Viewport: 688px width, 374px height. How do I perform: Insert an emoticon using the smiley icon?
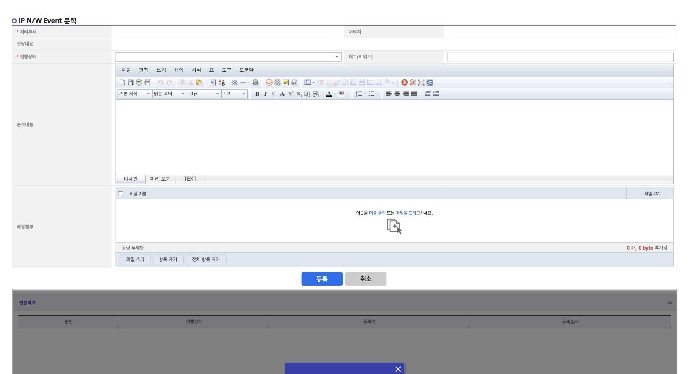(x=269, y=82)
